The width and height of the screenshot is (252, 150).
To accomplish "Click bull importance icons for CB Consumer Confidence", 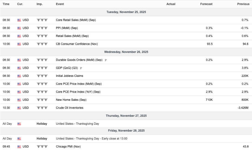I will (x=42, y=44).
